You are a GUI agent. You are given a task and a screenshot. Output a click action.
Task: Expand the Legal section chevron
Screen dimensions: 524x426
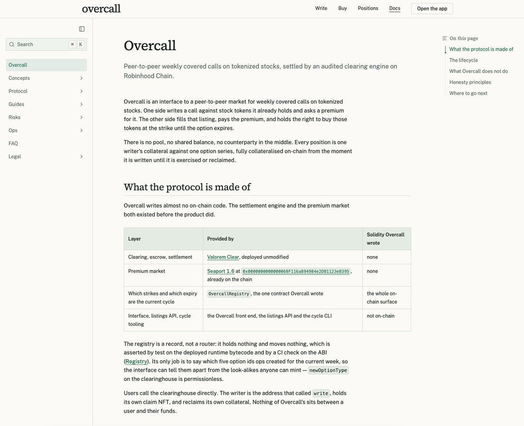click(82, 156)
